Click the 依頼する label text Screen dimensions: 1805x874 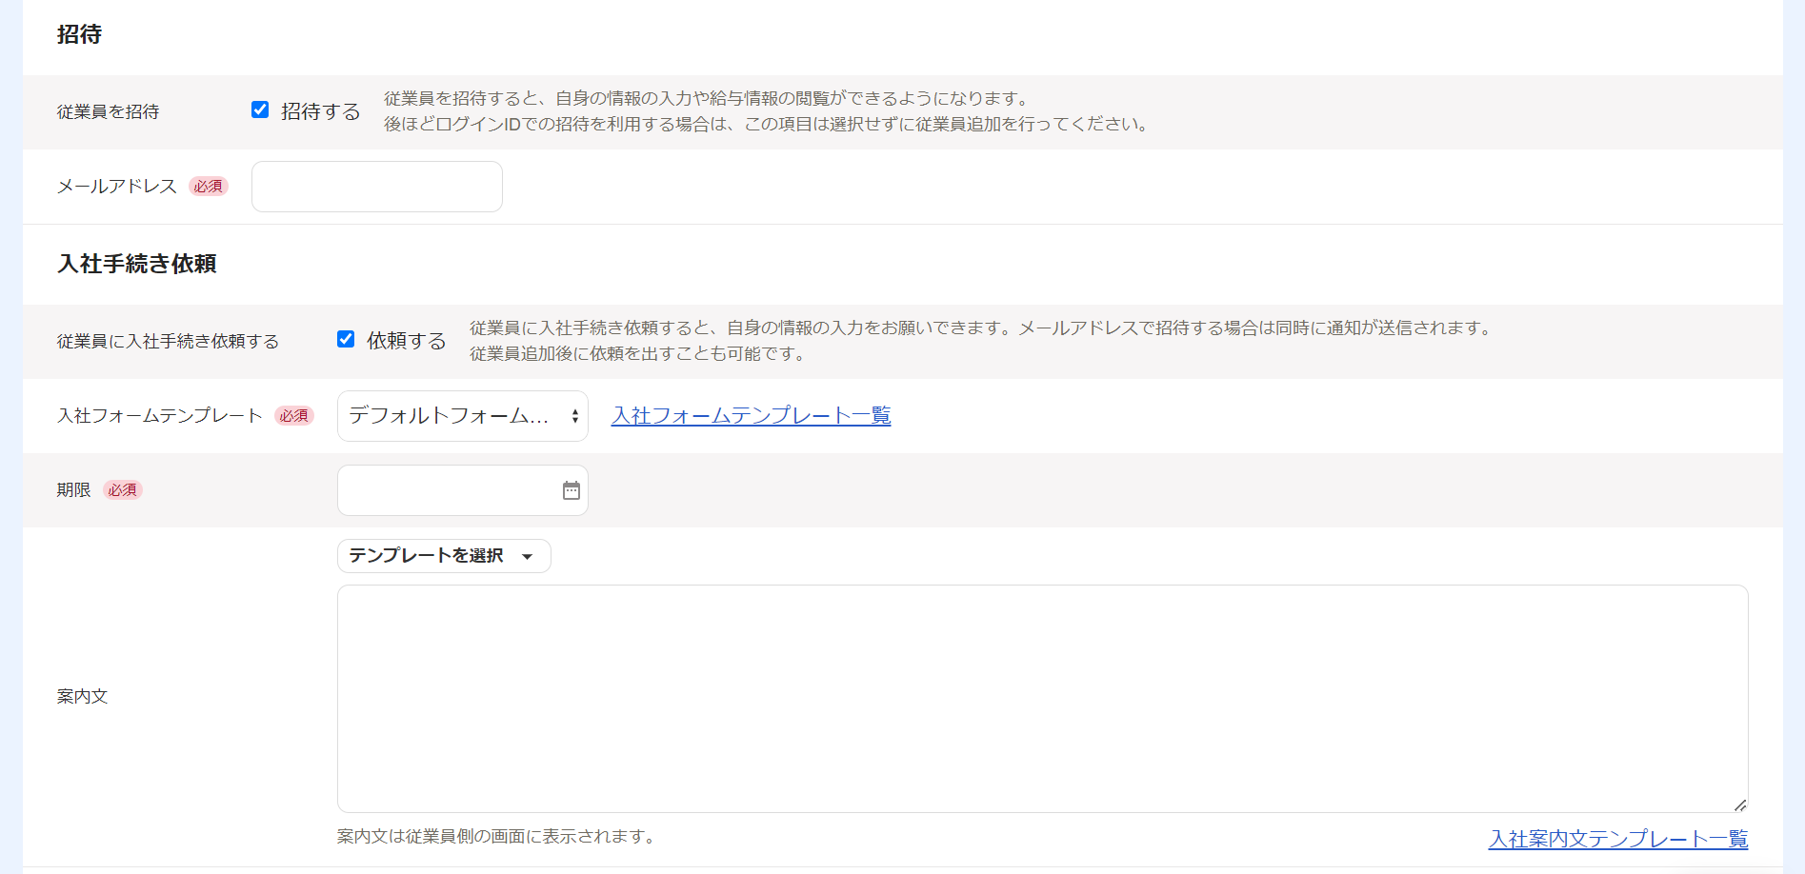click(x=407, y=341)
